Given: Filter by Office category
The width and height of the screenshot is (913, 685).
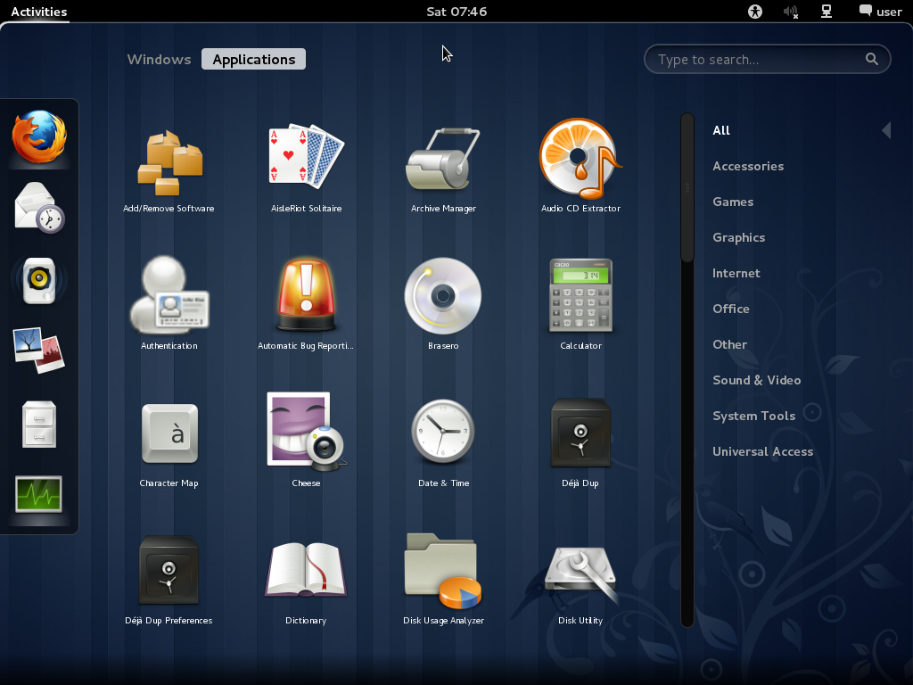Looking at the screenshot, I should pyautogui.click(x=731, y=309).
